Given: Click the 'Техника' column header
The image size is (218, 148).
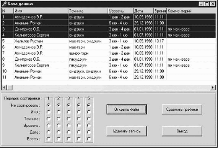Looking at the screenshot, I should 88,11.
